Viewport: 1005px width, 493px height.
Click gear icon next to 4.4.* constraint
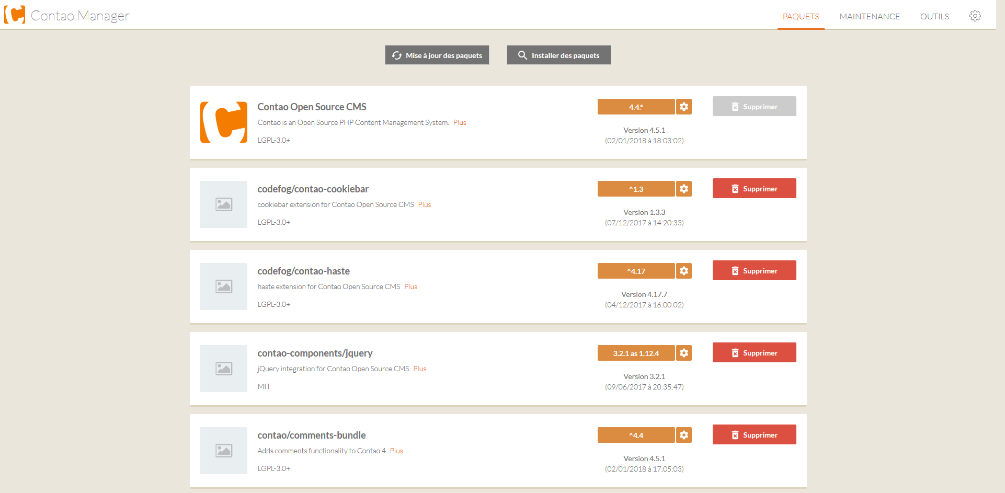point(684,107)
